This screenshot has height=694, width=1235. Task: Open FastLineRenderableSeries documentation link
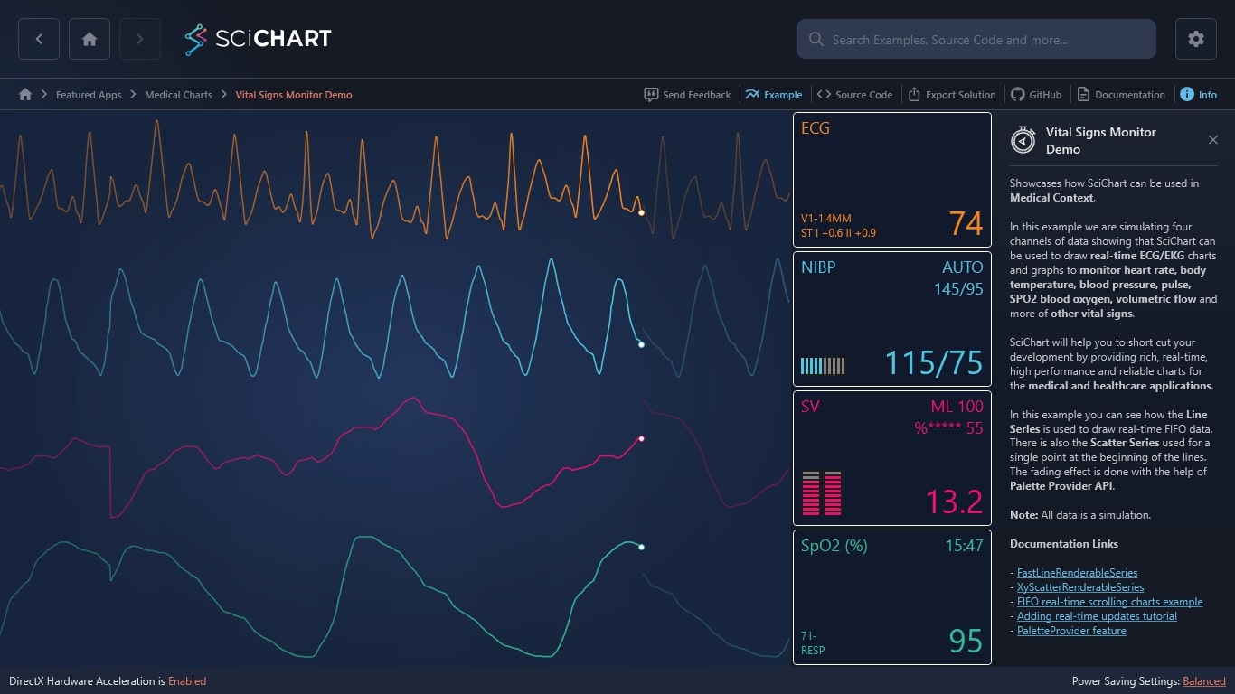[x=1077, y=573]
